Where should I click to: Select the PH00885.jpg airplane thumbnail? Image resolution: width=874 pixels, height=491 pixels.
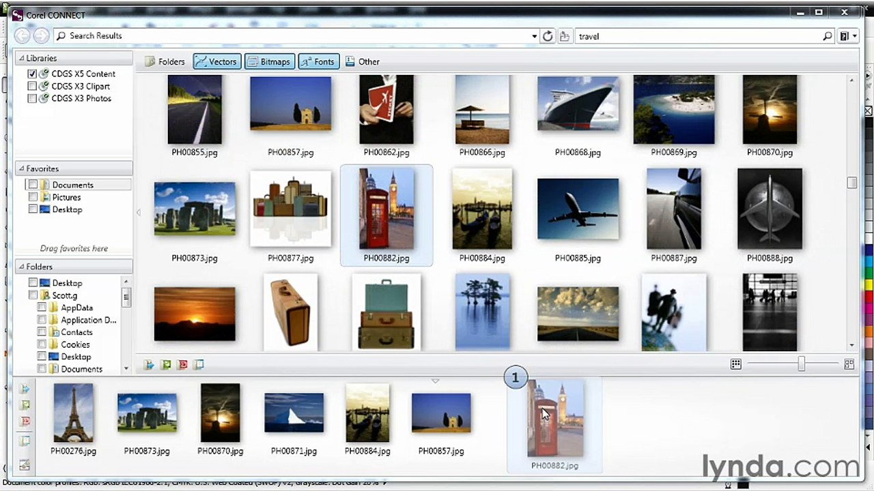578,209
